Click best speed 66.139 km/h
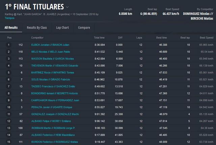 point(206,66)
